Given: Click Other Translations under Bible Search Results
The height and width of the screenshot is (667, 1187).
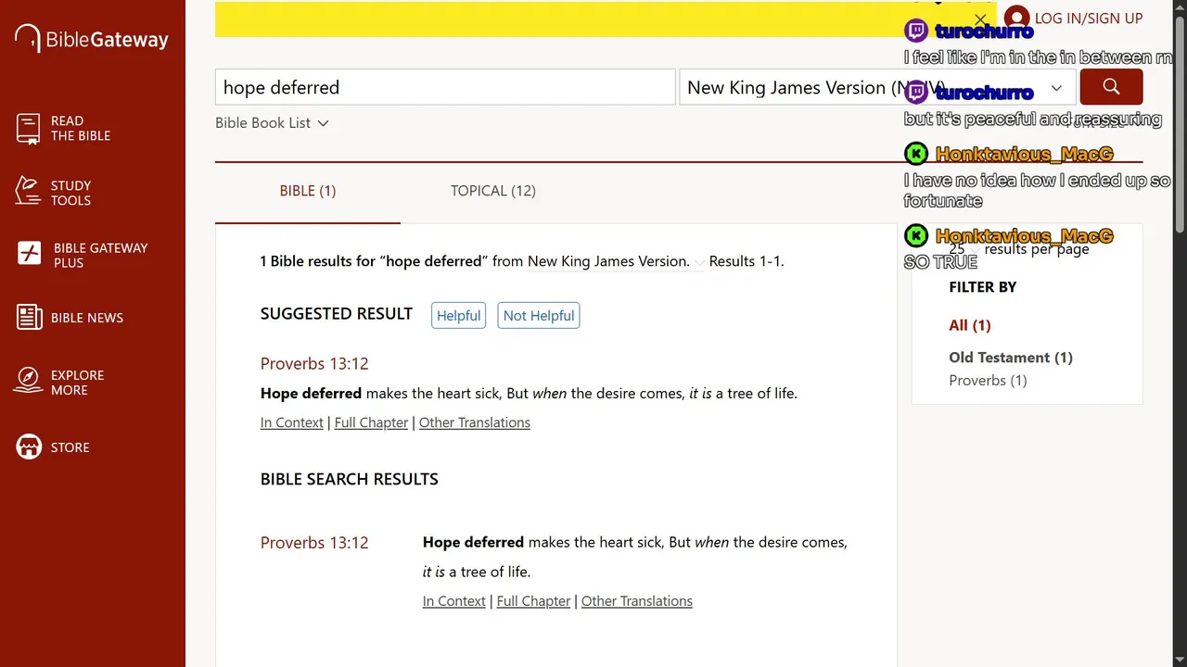Looking at the screenshot, I should (x=637, y=601).
